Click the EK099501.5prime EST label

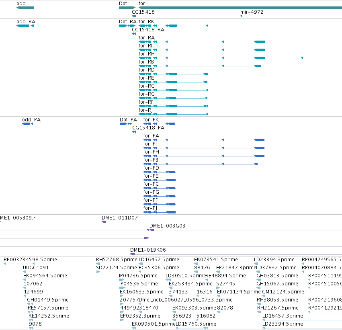point(154,324)
